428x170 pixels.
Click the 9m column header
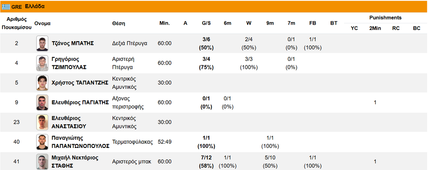(270, 23)
